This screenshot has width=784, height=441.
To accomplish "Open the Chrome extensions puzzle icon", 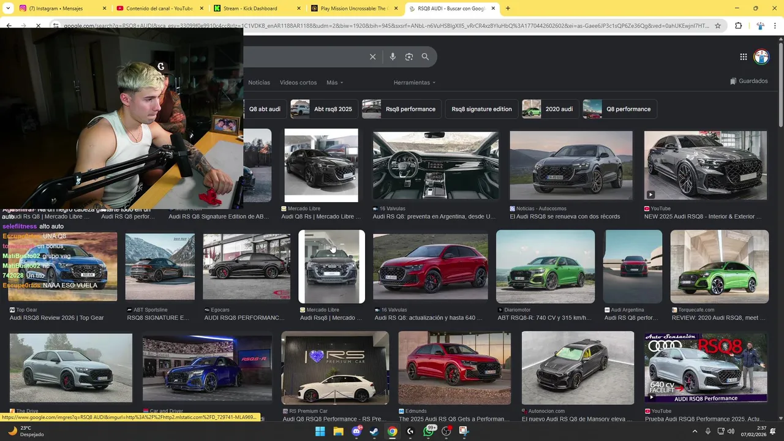I will pyautogui.click(x=738, y=26).
